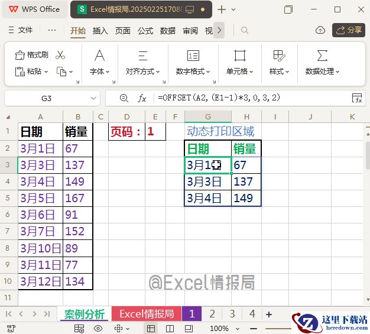Screen dimensions: 370x334
Task: Click the focus crosshair mode icon
Action: pos(118,329)
